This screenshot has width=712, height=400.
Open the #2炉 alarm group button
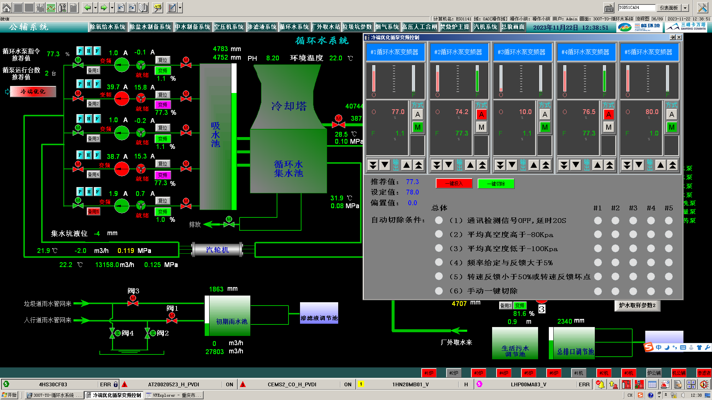point(454,373)
